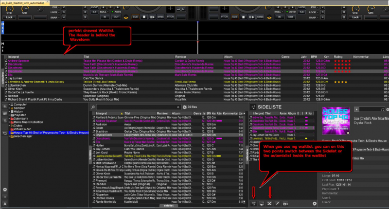Viewport: 389px width, 209px height.
Task: Toggle the right deck Lock button
Action: point(355,17)
